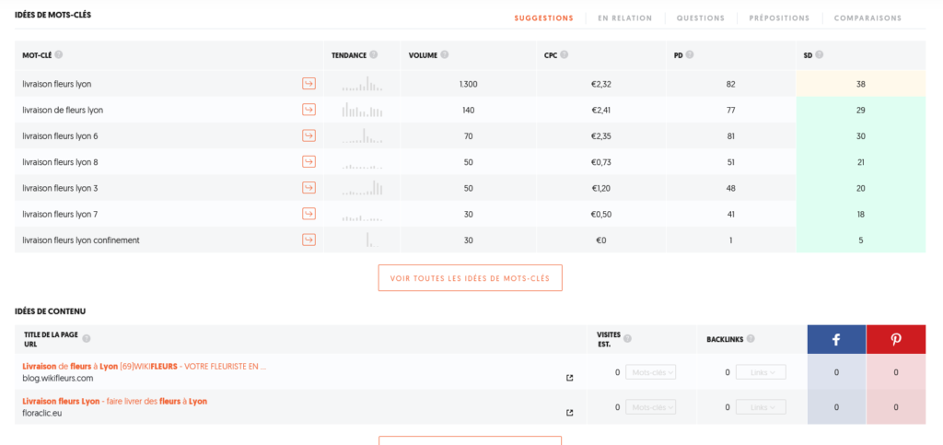Open external link icon for floraclic.eu
This screenshot has height=445, width=943.
[x=569, y=413]
